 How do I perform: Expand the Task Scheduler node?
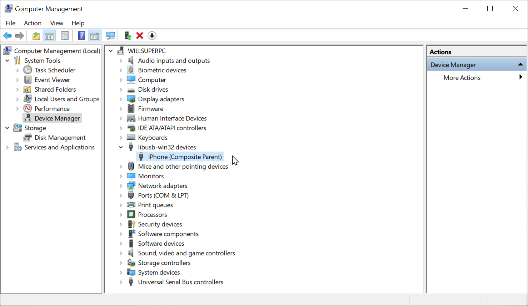tap(18, 70)
